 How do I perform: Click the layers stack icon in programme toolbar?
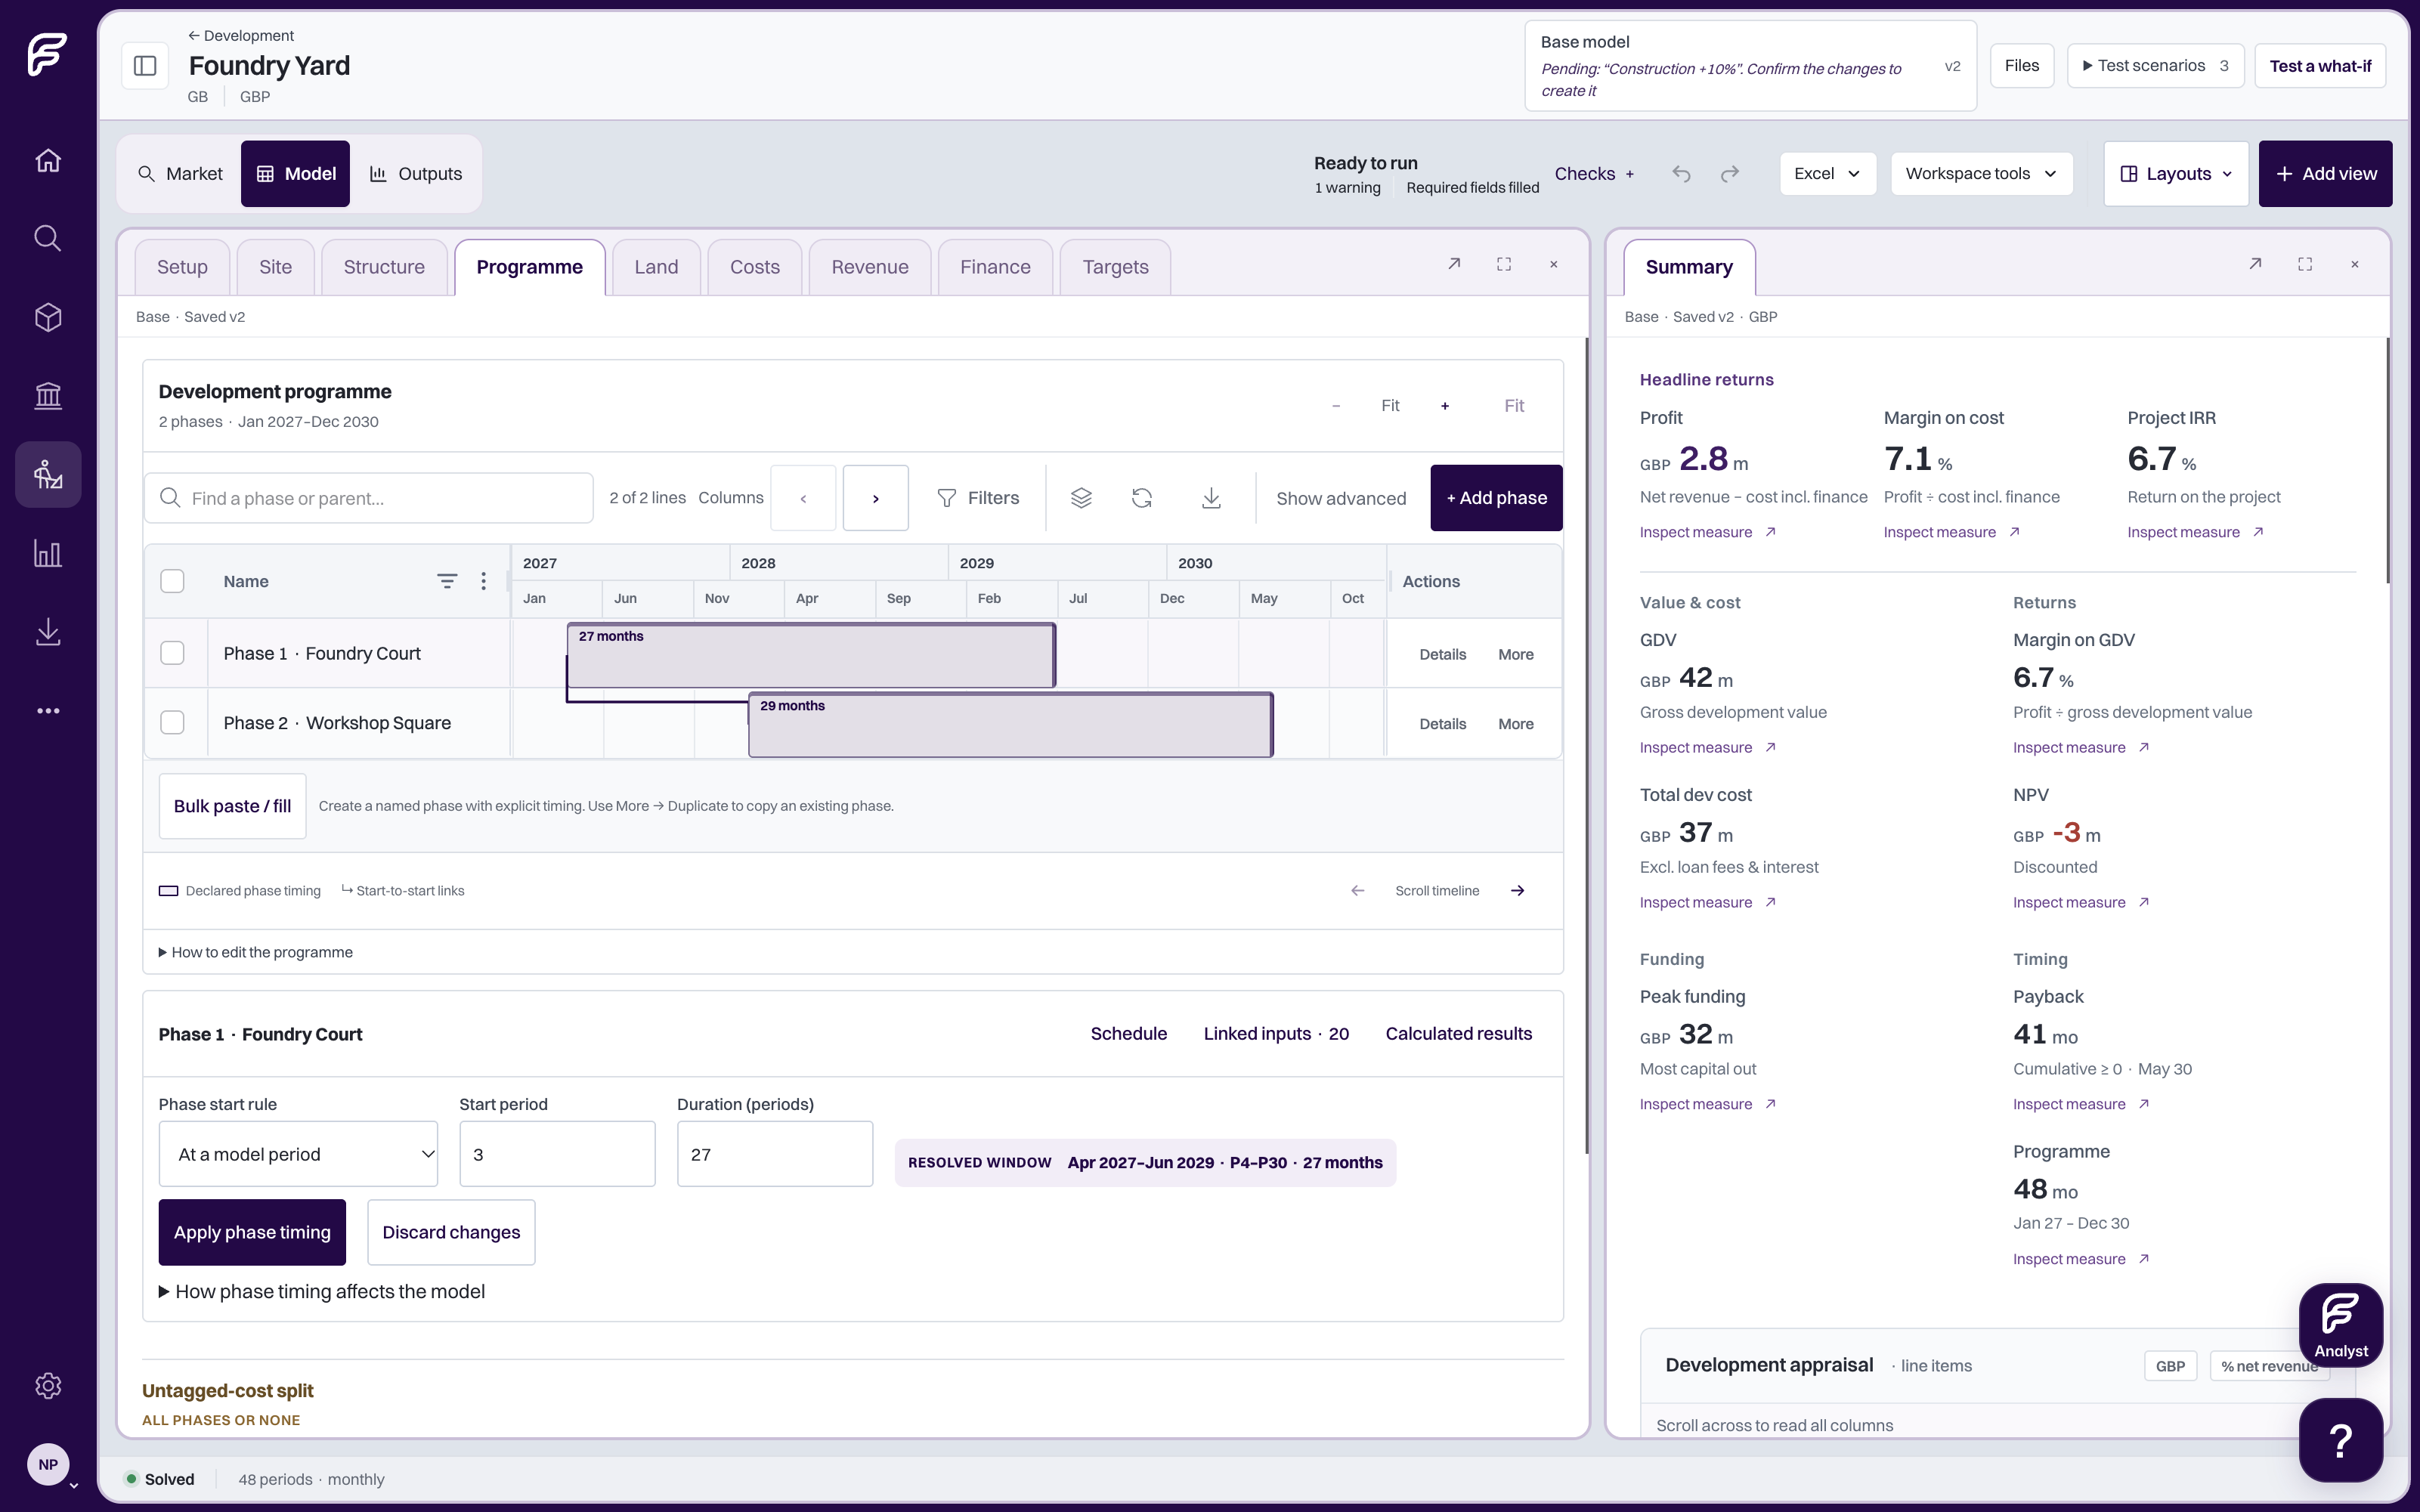point(1081,498)
